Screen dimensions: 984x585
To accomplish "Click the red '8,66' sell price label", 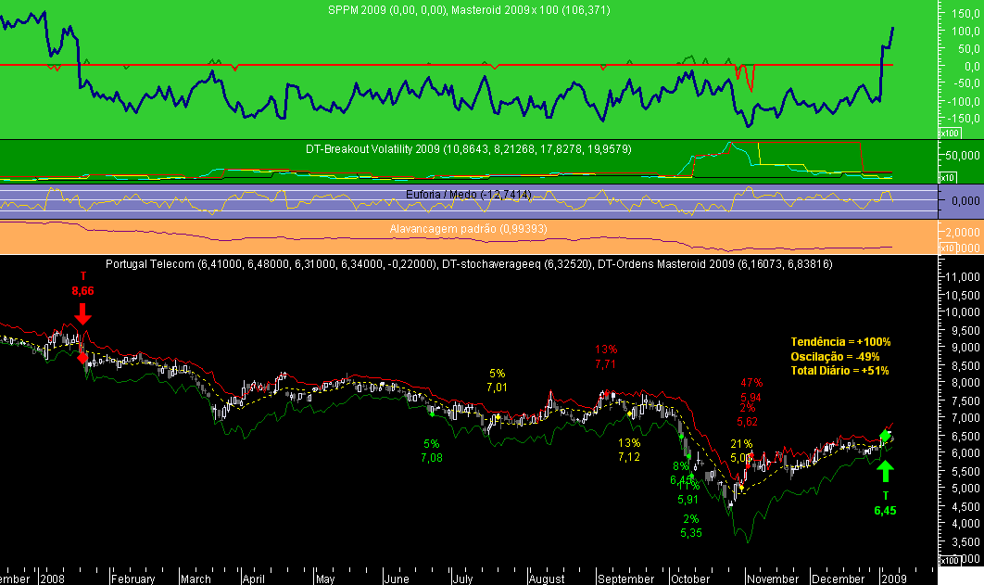I will (x=82, y=290).
